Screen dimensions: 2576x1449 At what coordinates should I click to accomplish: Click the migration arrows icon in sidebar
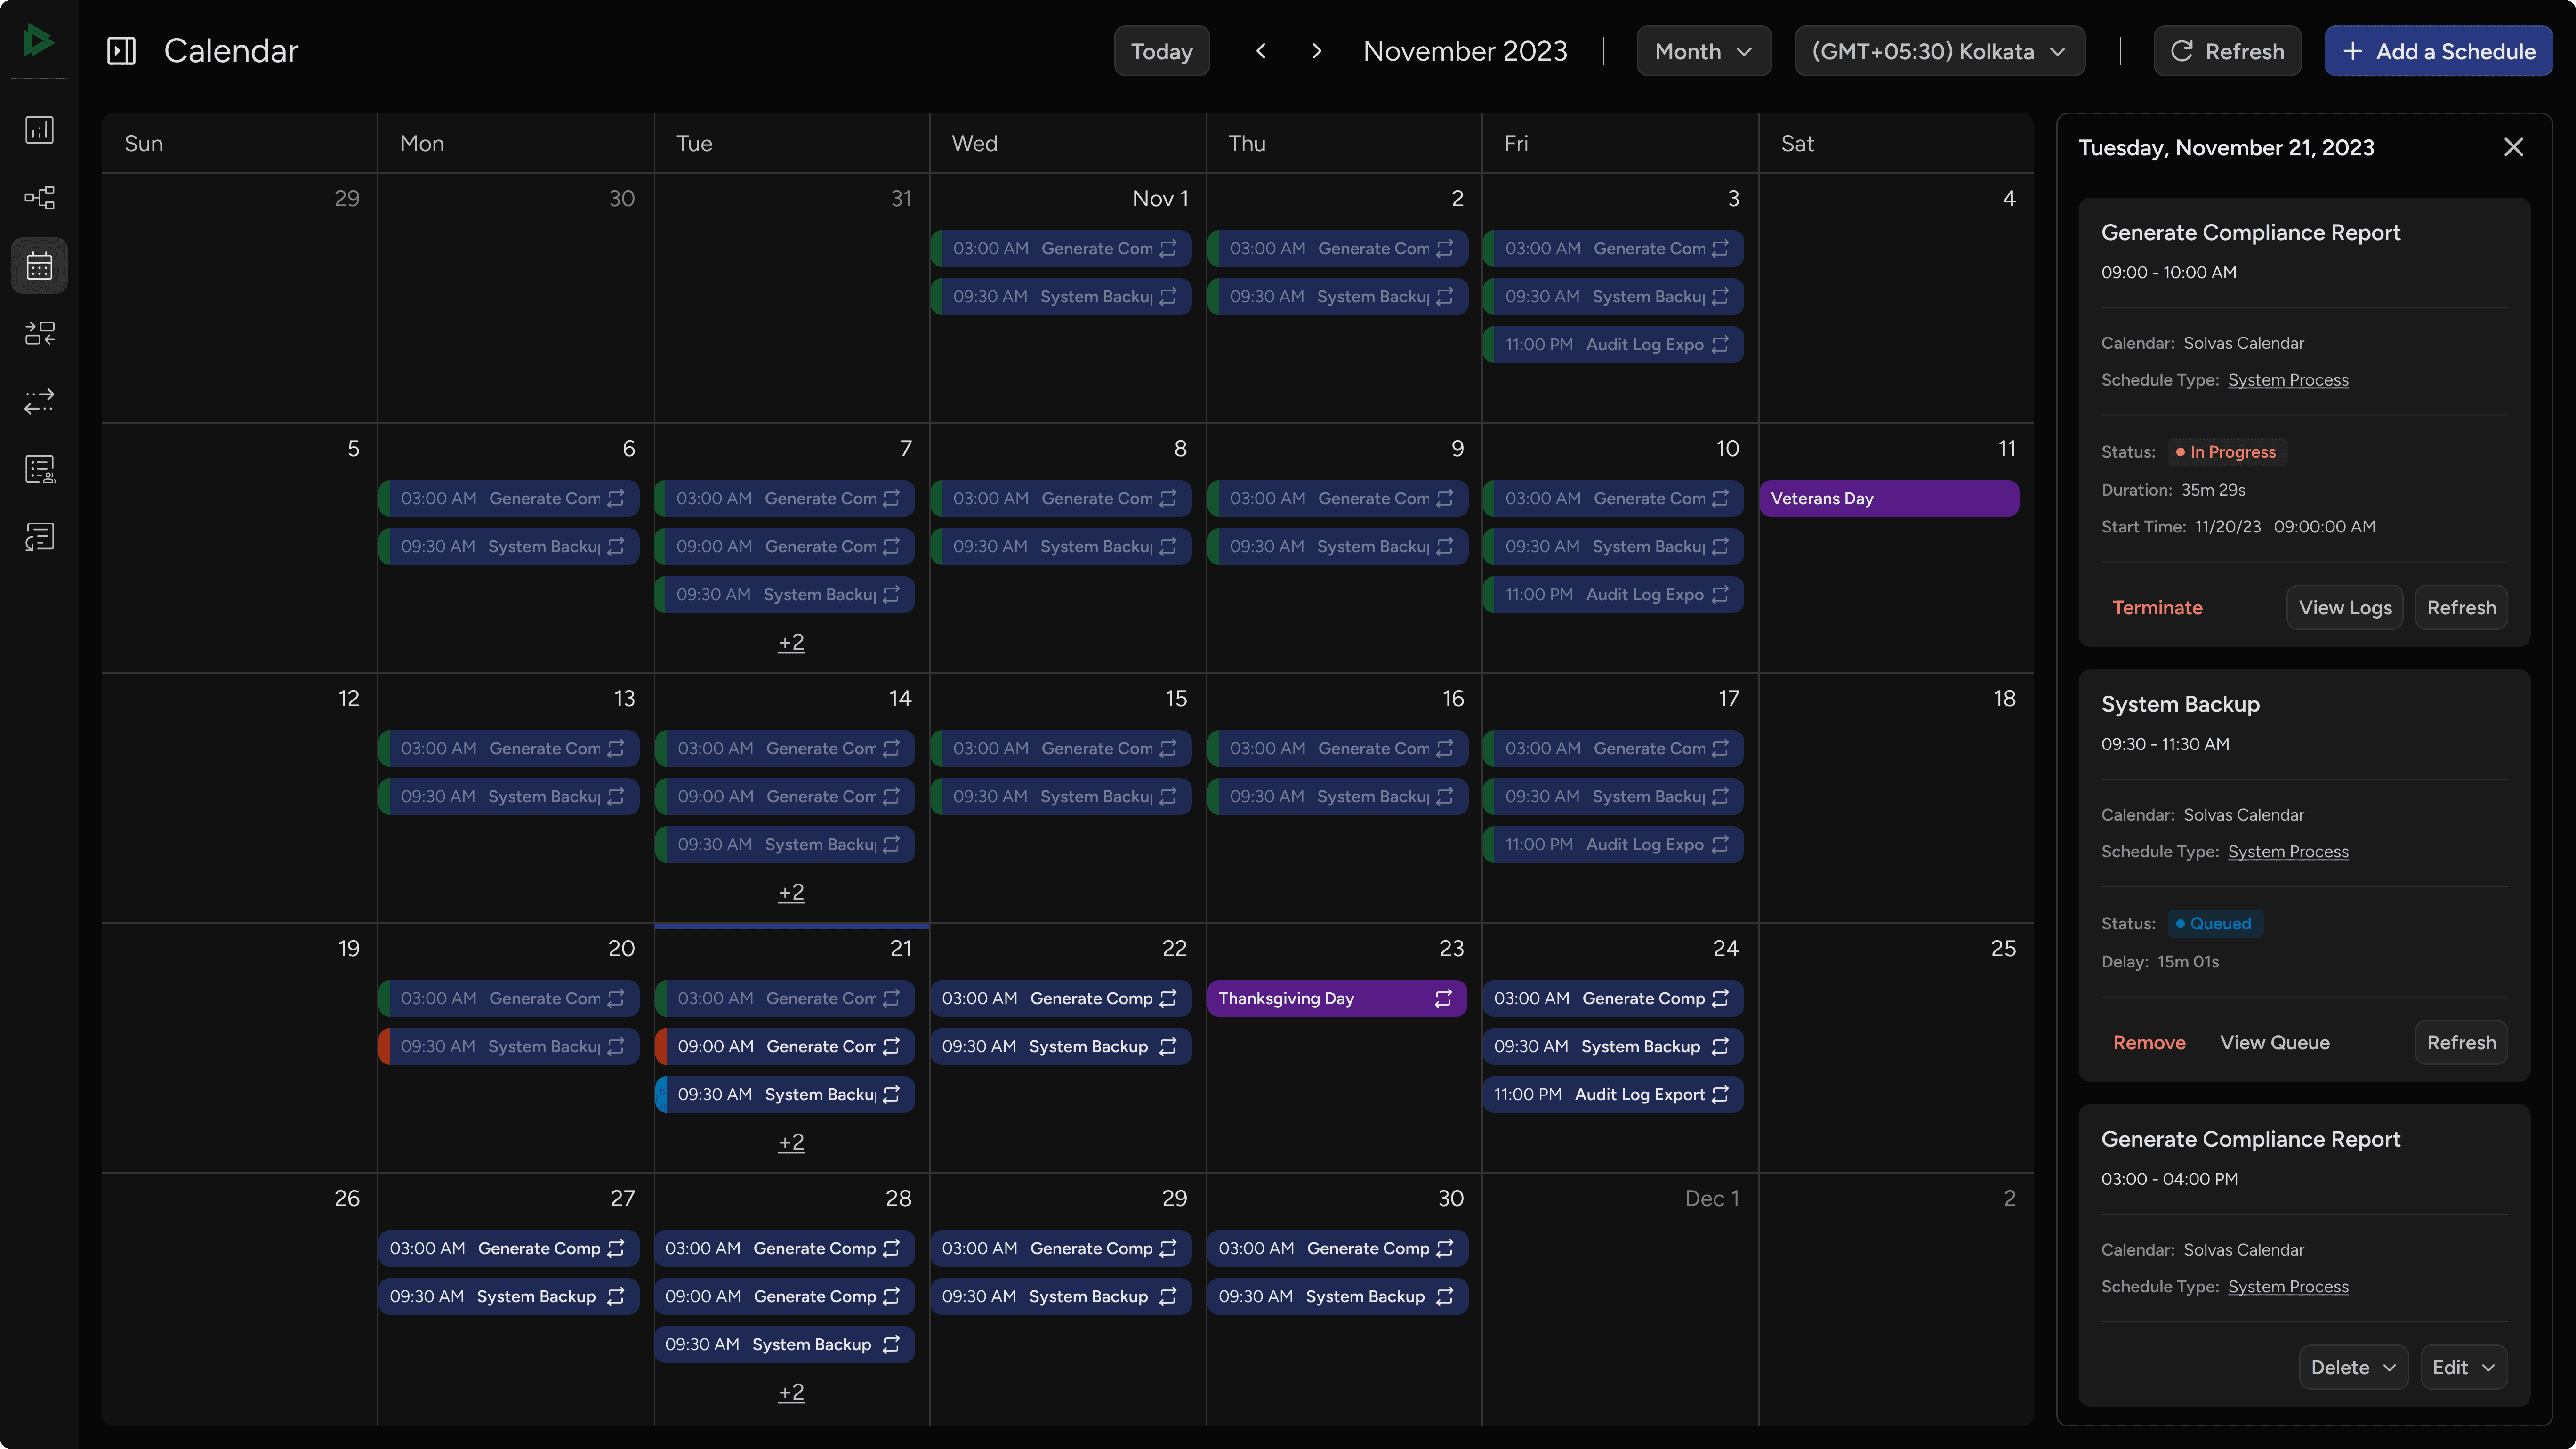(x=39, y=402)
